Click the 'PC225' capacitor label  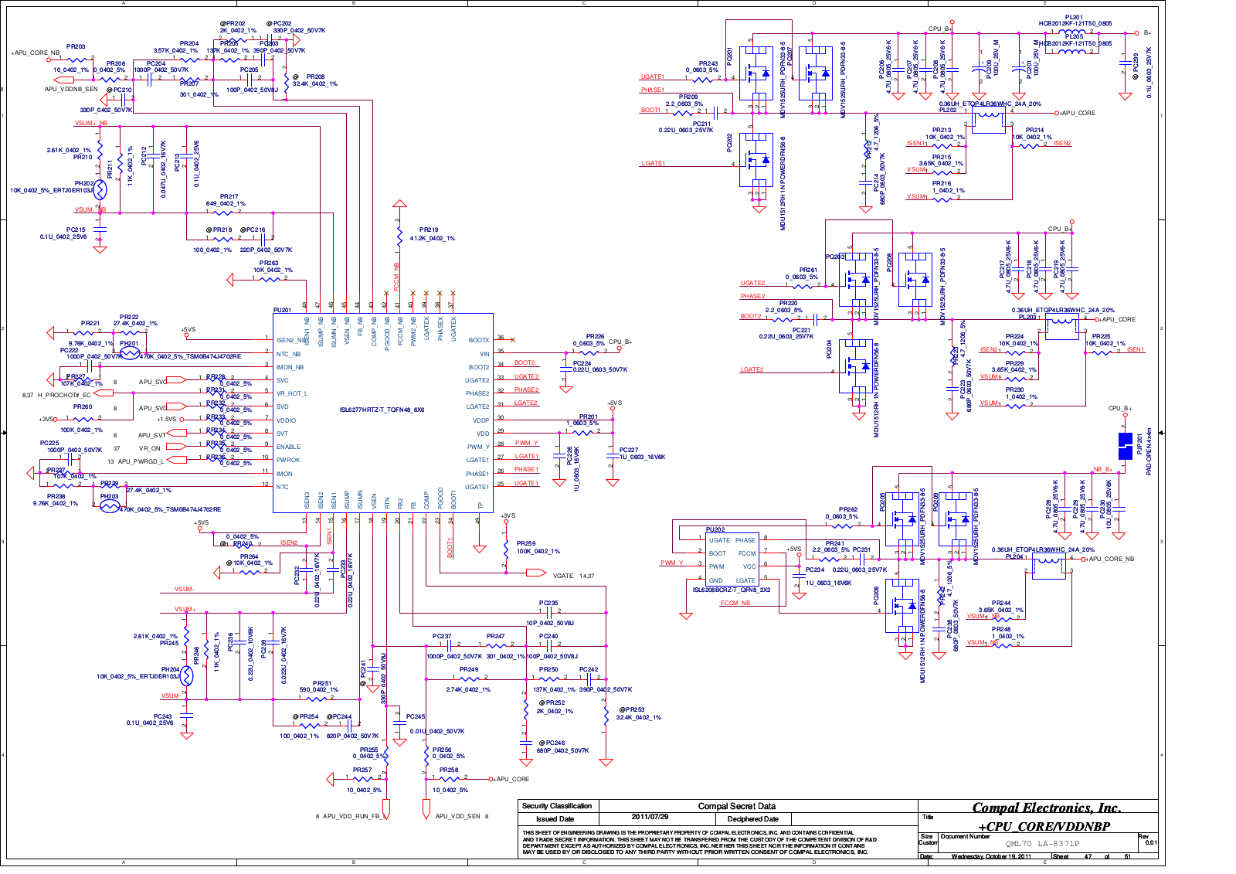point(49,443)
